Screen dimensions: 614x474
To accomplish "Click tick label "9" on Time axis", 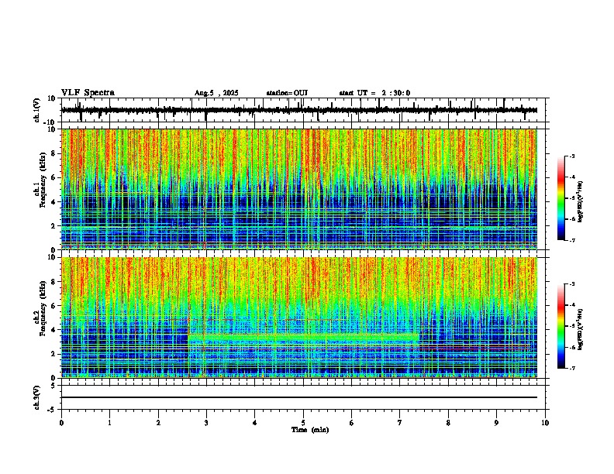I will point(496,423).
